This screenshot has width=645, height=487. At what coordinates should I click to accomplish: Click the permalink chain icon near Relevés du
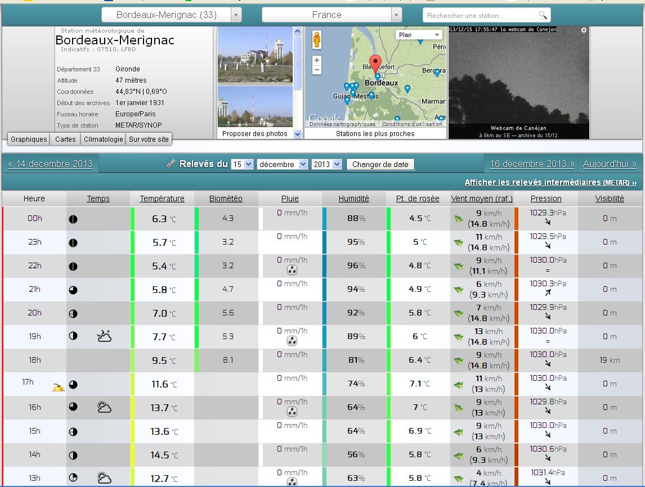coord(172,164)
